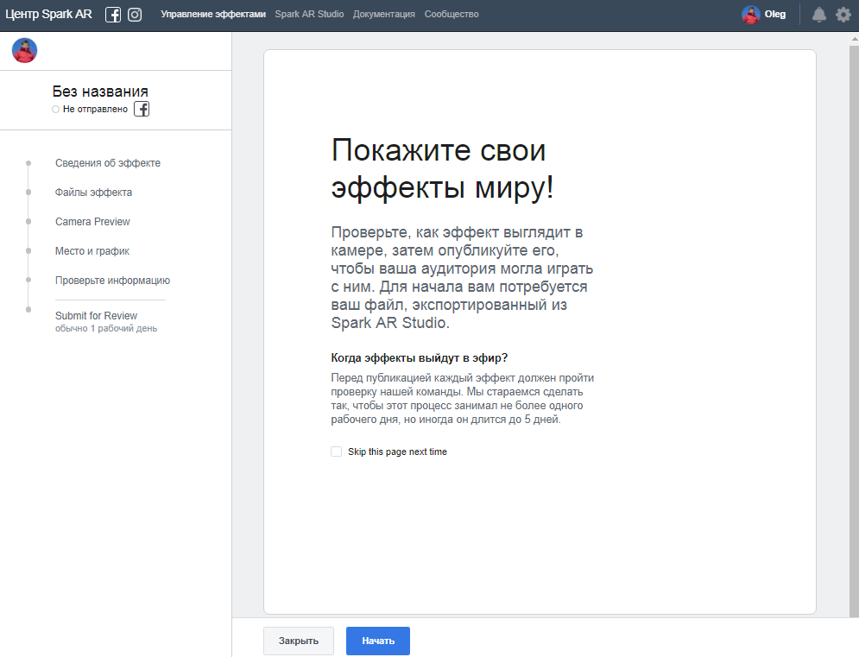Click Oleg's profile avatar in header

tap(751, 15)
